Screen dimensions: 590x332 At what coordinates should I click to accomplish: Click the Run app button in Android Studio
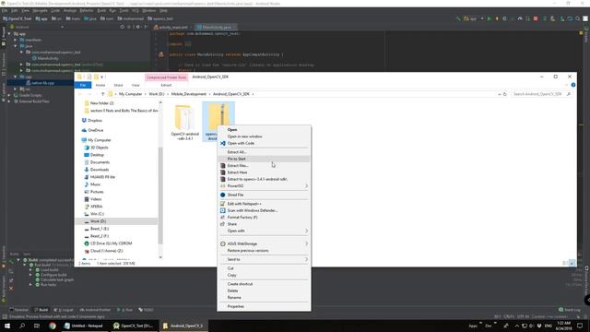[490, 18]
